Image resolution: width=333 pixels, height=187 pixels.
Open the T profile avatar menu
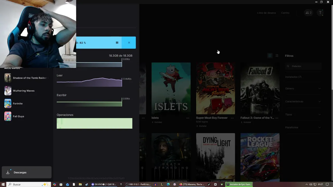(x=320, y=13)
